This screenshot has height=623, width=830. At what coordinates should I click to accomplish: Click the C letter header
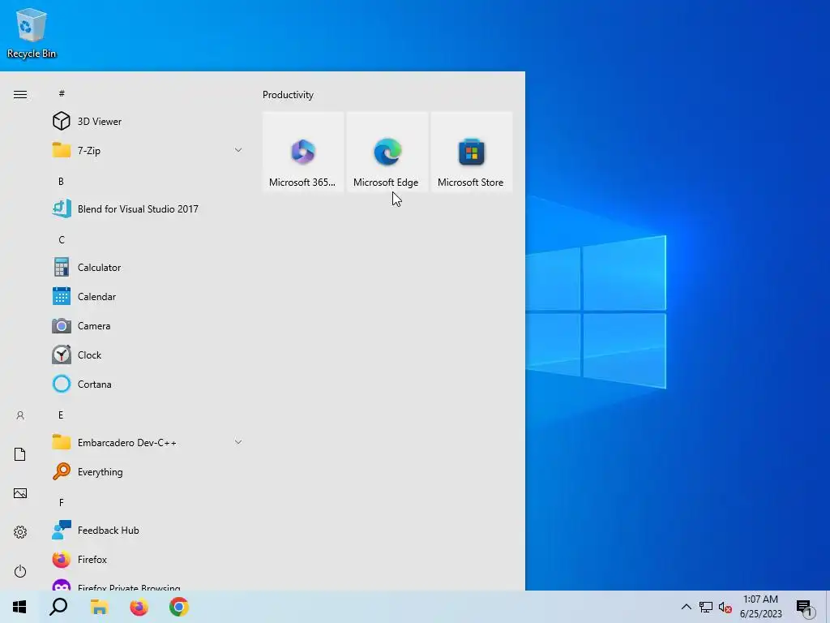[x=62, y=240]
